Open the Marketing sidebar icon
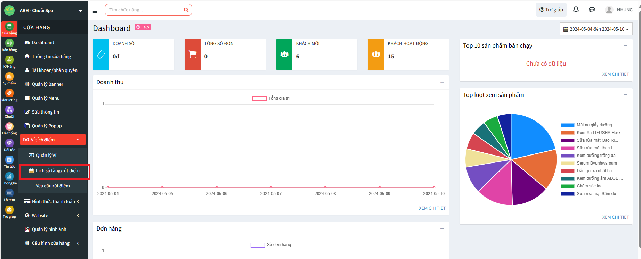 coord(9,95)
